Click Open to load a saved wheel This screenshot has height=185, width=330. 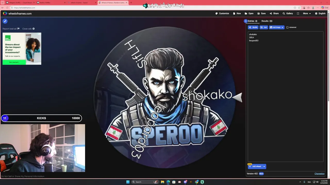pos(249,13)
